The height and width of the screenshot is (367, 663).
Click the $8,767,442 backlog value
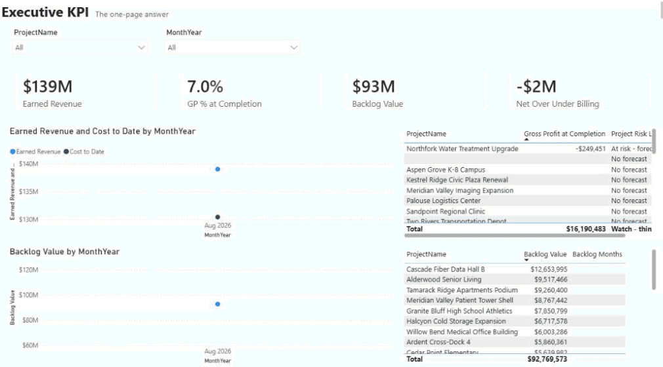coord(551,300)
